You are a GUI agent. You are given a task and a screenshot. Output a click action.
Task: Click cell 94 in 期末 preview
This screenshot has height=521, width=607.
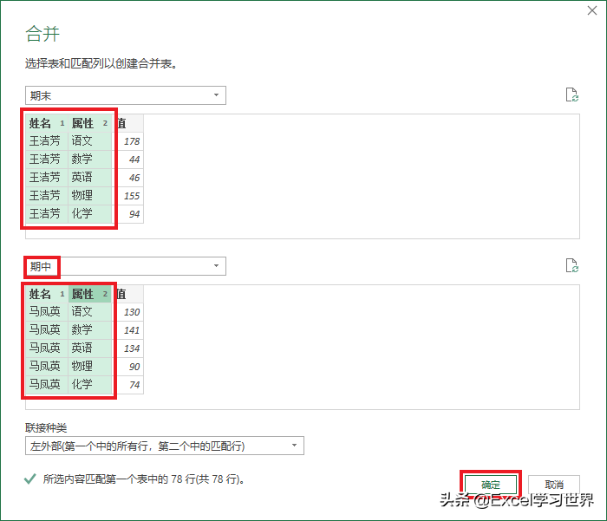(x=129, y=214)
